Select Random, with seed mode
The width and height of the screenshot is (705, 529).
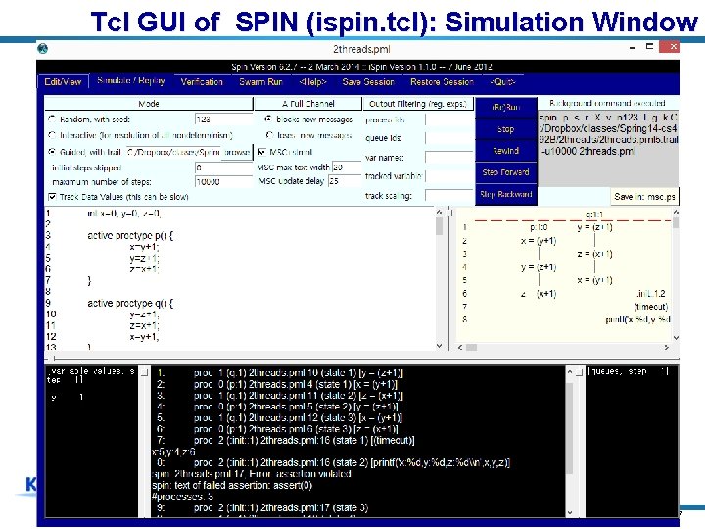[x=52, y=120]
